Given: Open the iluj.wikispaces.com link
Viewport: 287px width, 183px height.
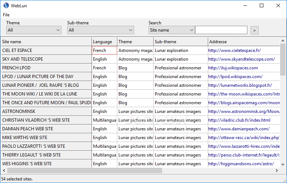Looking at the screenshot, I should (x=233, y=68).
